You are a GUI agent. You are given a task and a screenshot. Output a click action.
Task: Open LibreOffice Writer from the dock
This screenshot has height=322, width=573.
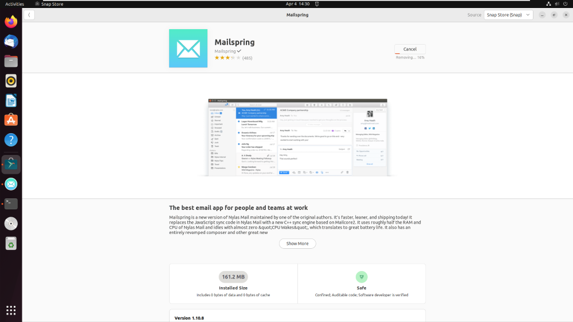coord(11,101)
